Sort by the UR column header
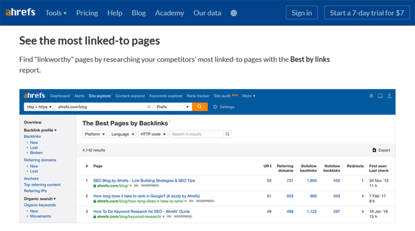The image size is (415, 231). coord(267,166)
